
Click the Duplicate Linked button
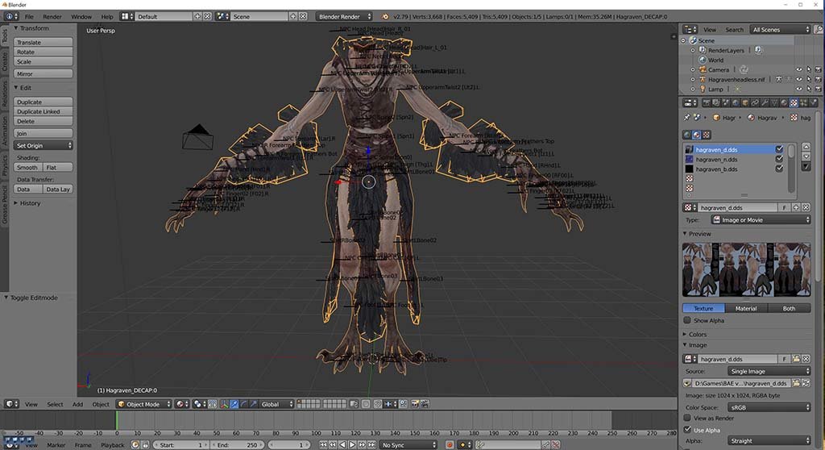(44, 111)
